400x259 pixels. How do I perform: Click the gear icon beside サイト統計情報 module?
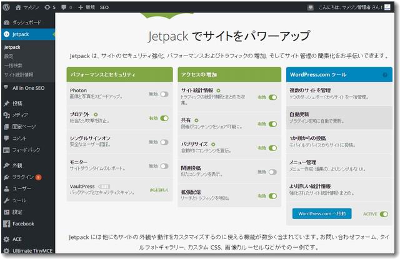(218, 90)
